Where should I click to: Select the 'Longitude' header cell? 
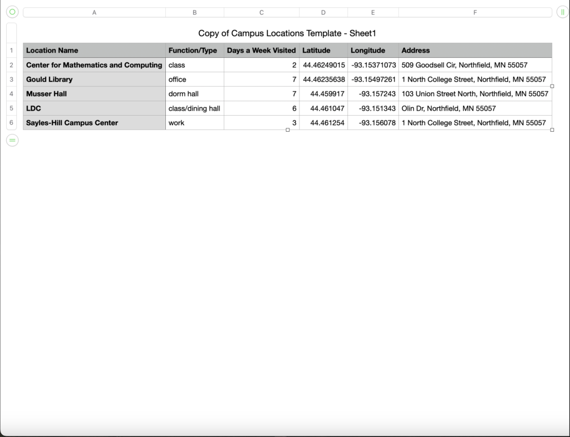[373, 51]
